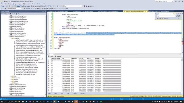The width and height of the screenshot is (184, 103).
Task: Click the Refresh icon in Object Explorer
Action: 16,14
